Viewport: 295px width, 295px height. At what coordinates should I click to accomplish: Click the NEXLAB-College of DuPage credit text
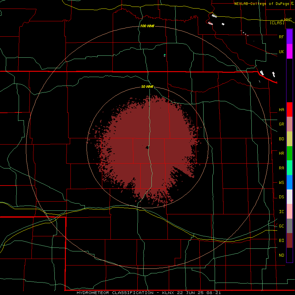coord(262,4)
